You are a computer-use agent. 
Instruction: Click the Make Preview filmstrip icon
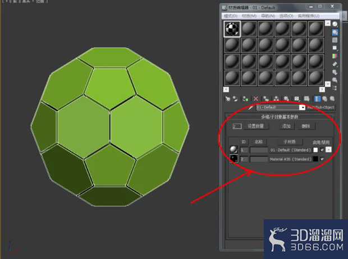335,64
